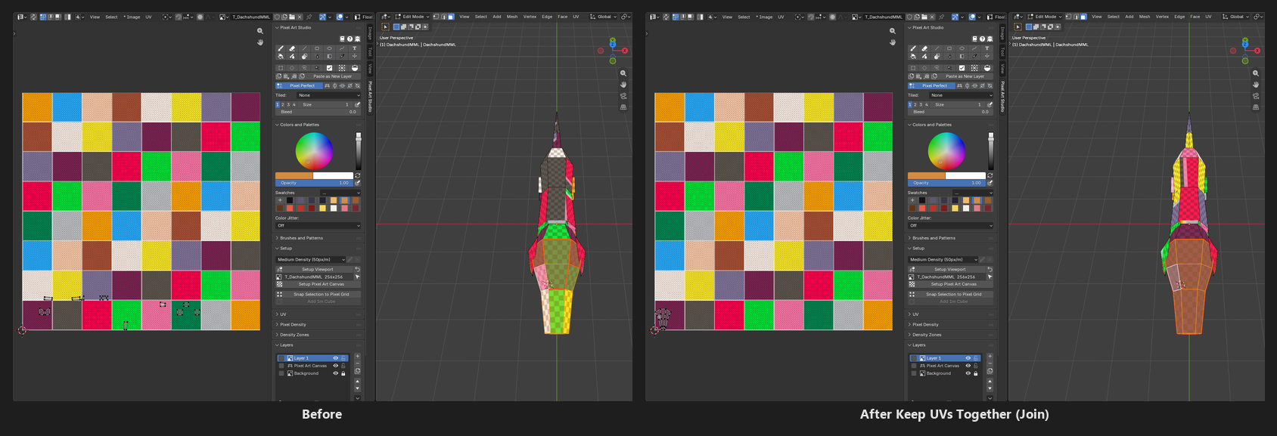Select the fill bucket tool in the Before panel

click(x=280, y=56)
